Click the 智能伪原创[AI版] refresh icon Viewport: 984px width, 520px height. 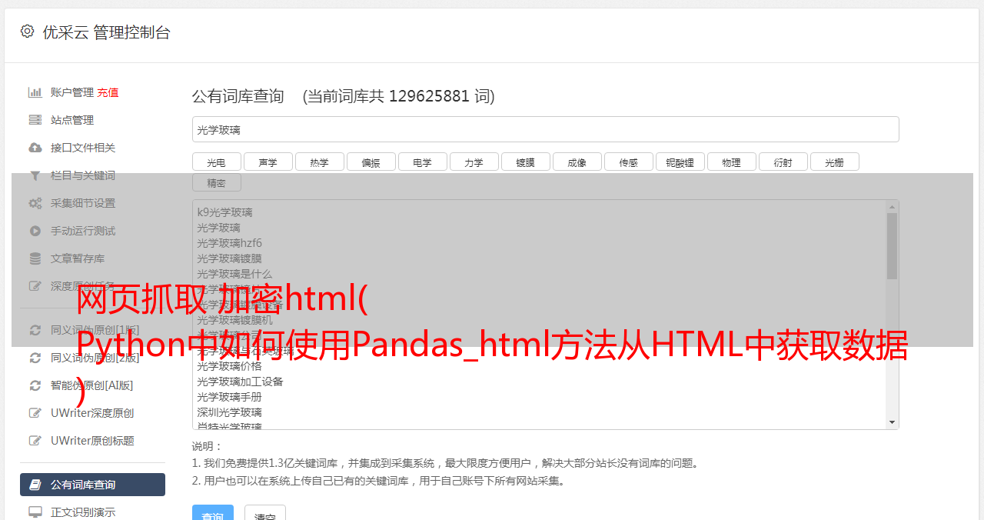click(x=35, y=385)
